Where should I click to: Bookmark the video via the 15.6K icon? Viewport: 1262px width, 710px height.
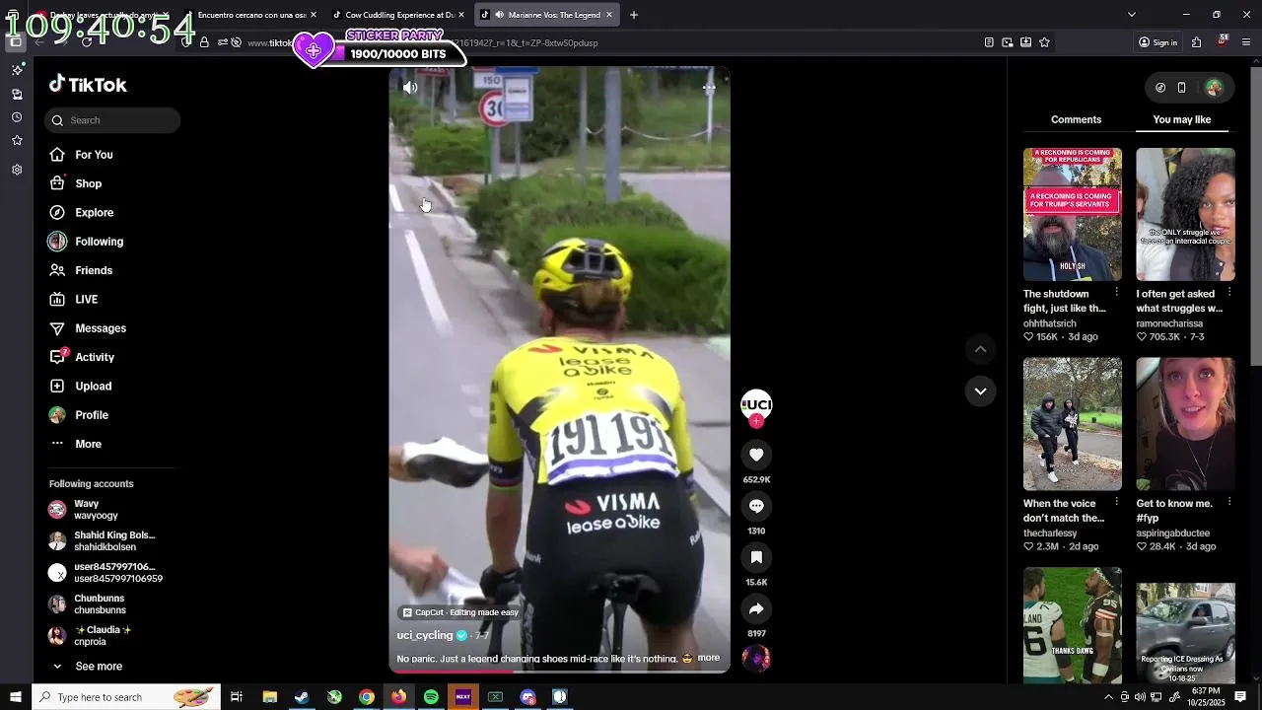click(756, 557)
